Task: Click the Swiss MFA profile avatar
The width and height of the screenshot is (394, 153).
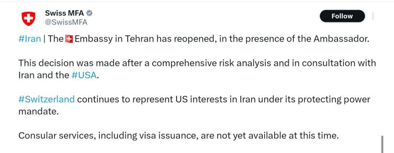Action: coord(28,18)
